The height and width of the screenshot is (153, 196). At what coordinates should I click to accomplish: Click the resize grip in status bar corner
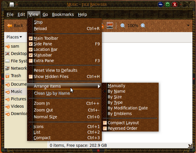tap(190, 146)
